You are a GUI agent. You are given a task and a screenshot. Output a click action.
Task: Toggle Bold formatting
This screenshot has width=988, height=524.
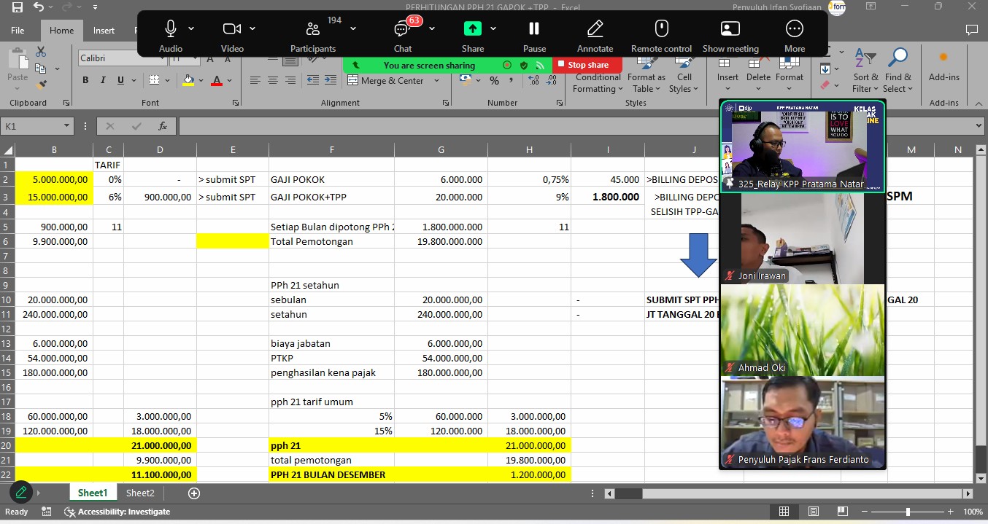pyautogui.click(x=85, y=81)
